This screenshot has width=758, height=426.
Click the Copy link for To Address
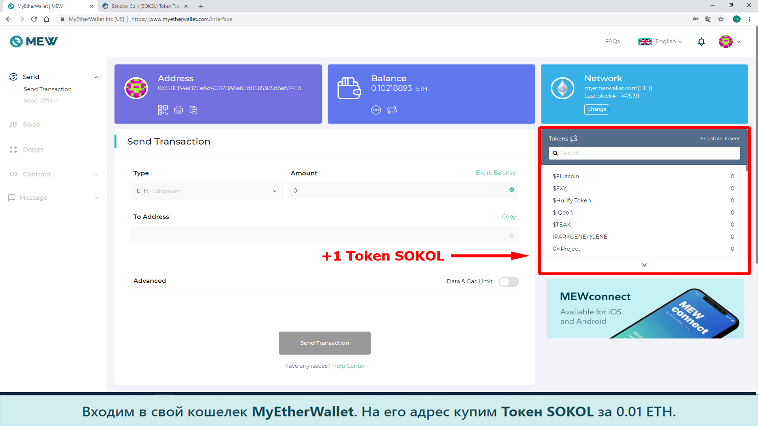coord(509,217)
